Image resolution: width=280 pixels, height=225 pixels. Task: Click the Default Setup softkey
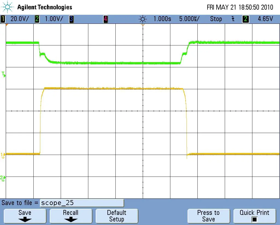[x=117, y=216]
